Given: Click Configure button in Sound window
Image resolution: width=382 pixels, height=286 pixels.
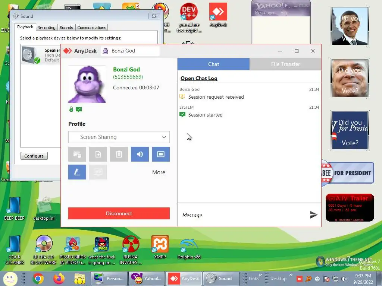Looking at the screenshot, I should point(34,156).
